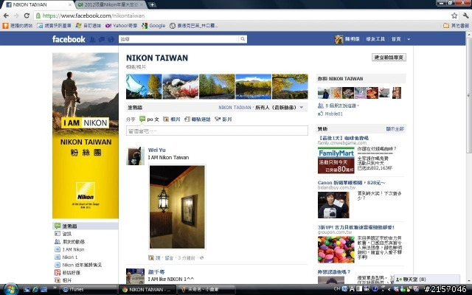Go to the home link in blue bar
Viewport: 472px width, 295px height.
tap(396, 39)
